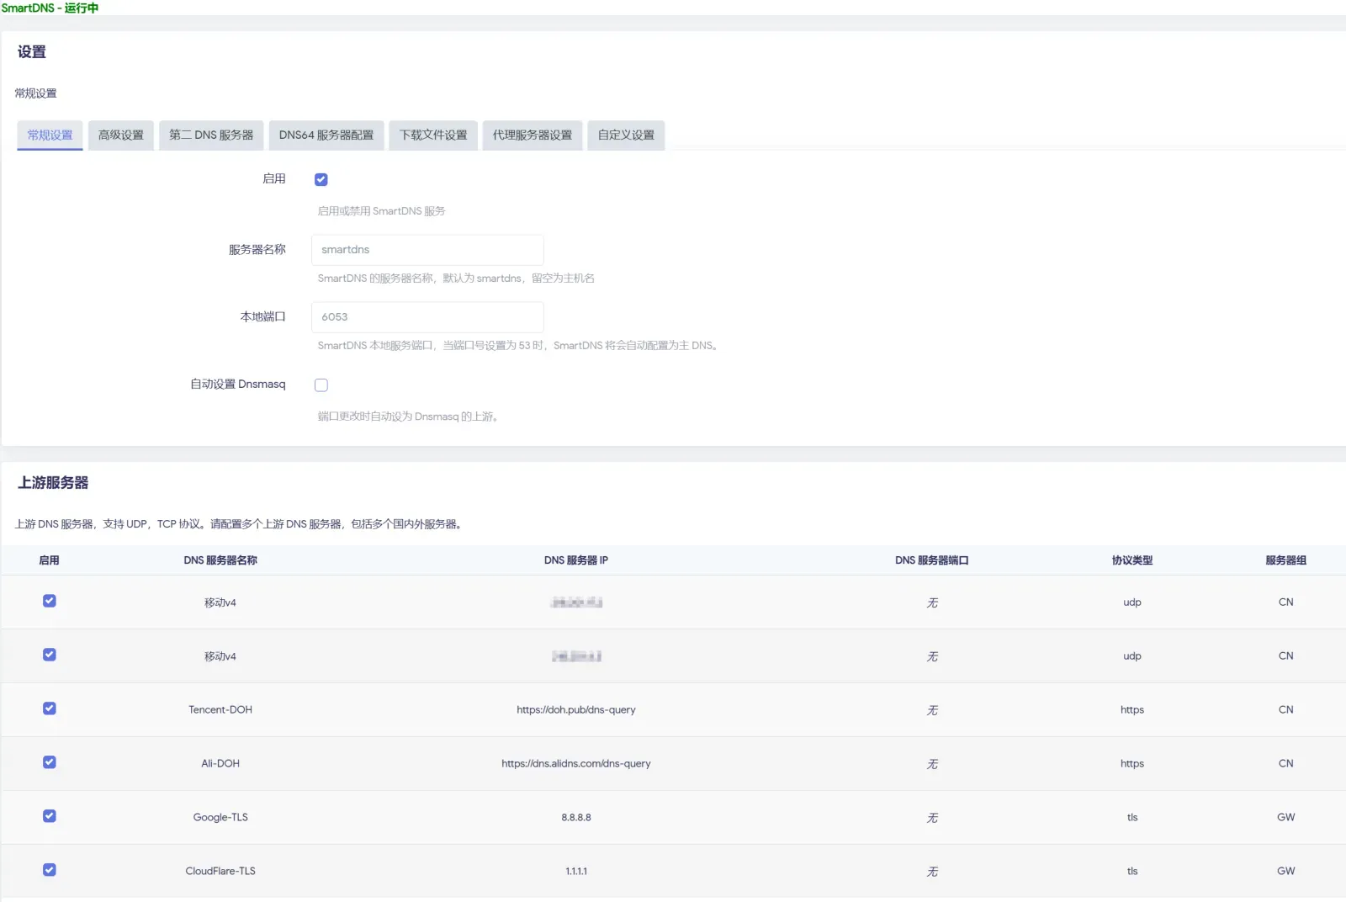
Task: Switch to the 高级设置 tab
Action: (x=121, y=135)
